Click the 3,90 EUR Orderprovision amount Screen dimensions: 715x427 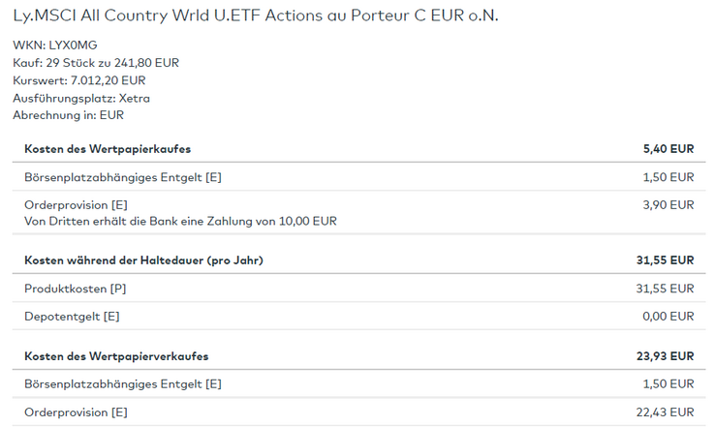(x=668, y=205)
